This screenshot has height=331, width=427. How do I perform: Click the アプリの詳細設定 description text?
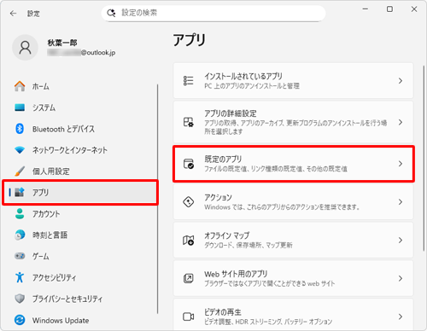[x=295, y=127]
